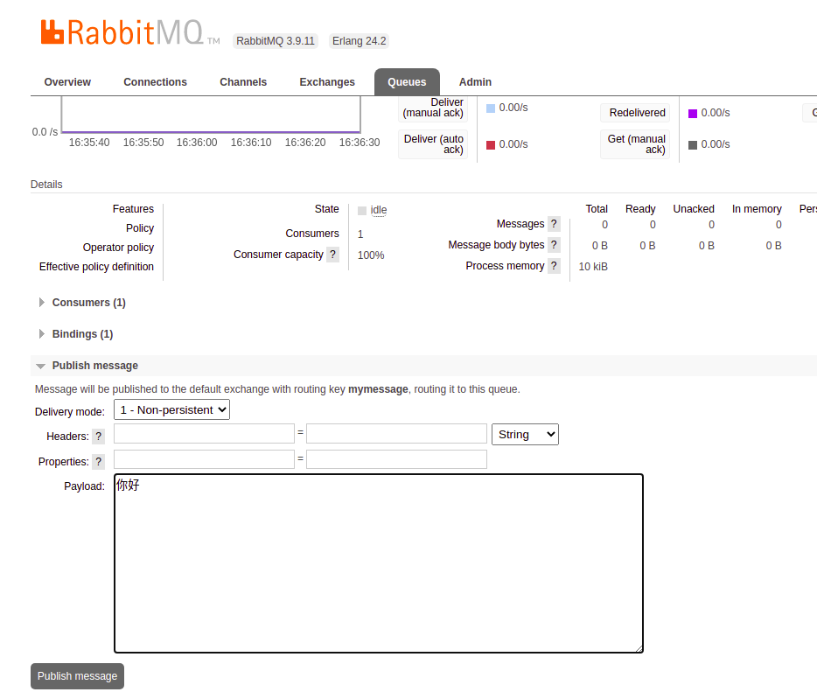Click help icon beside Messages
Viewport: 817px width, 692px height.
tap(554, 224)
